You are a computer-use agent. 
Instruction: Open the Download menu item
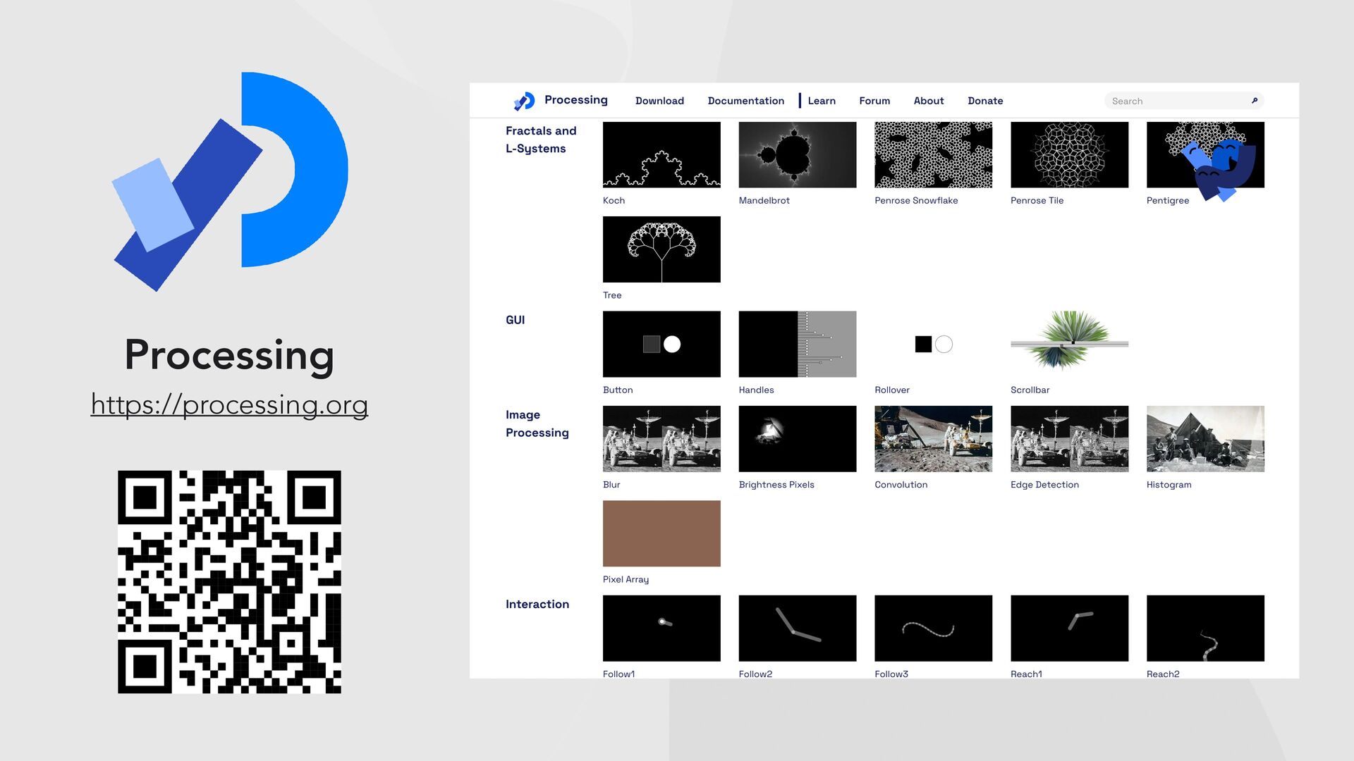pyautogui.click(x=659, y=101)
